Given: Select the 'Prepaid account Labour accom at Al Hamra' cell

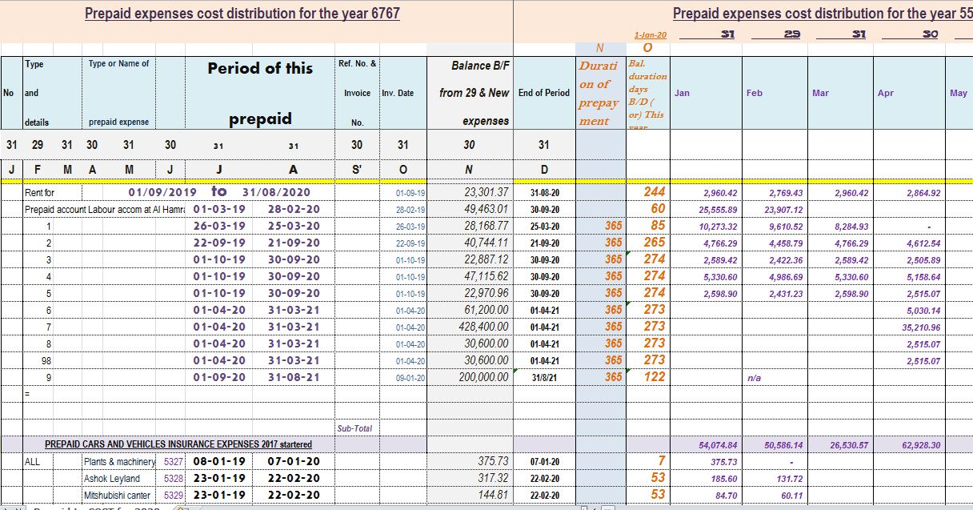Looking at the screenshot, I should pos(105,209).
